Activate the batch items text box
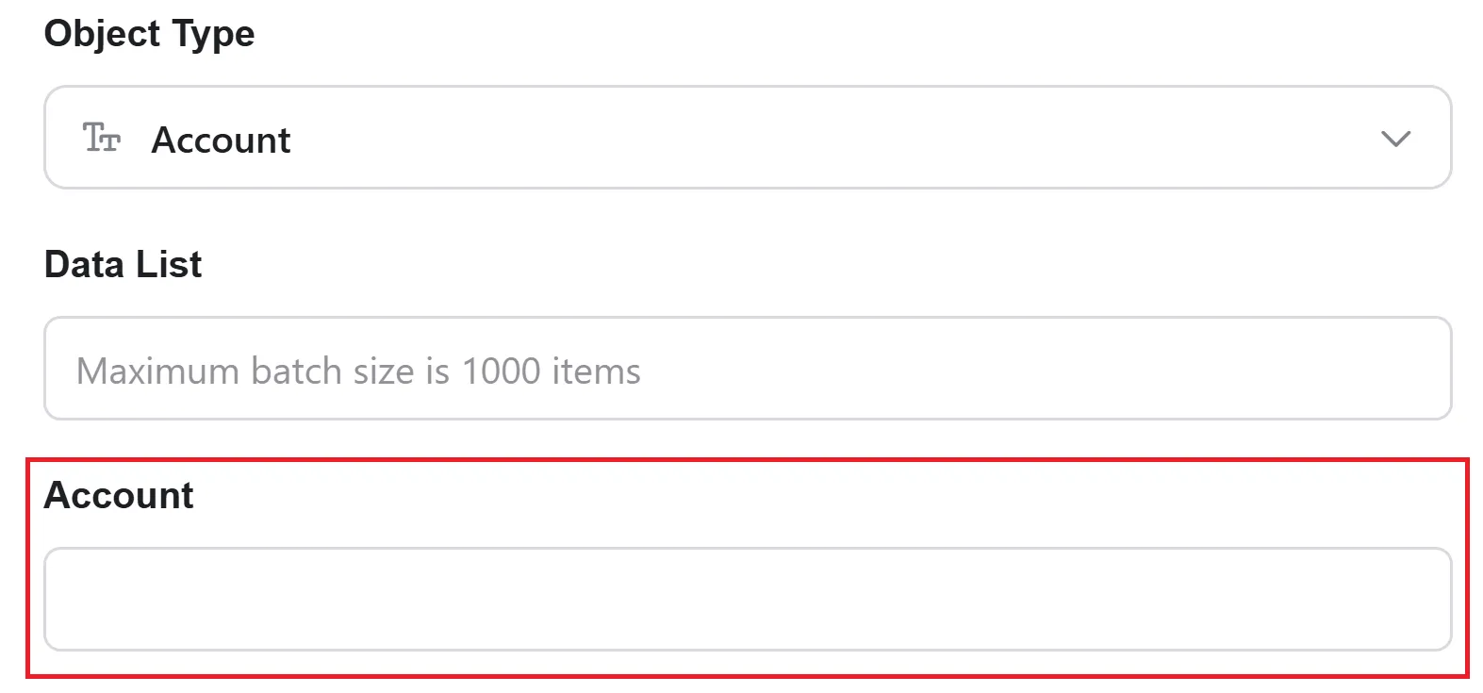This screenshot has width=1483, height=693. click(748, 369)
